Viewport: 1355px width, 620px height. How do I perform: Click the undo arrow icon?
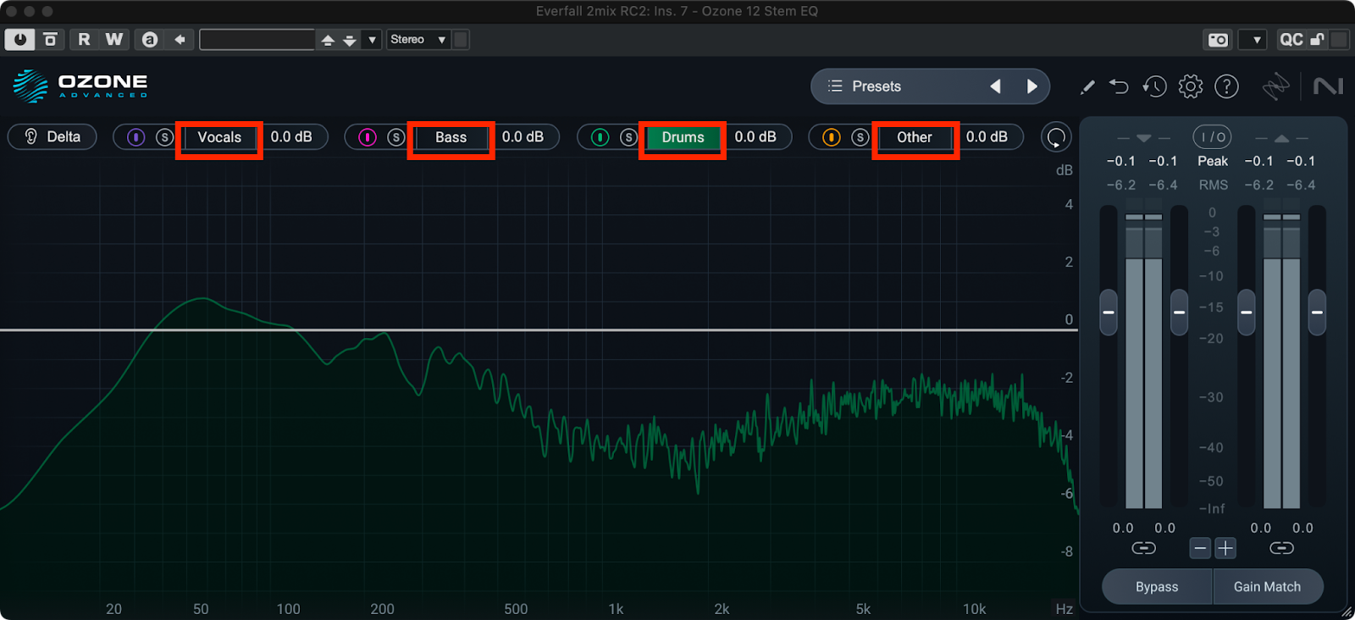tap(1119, 86)
